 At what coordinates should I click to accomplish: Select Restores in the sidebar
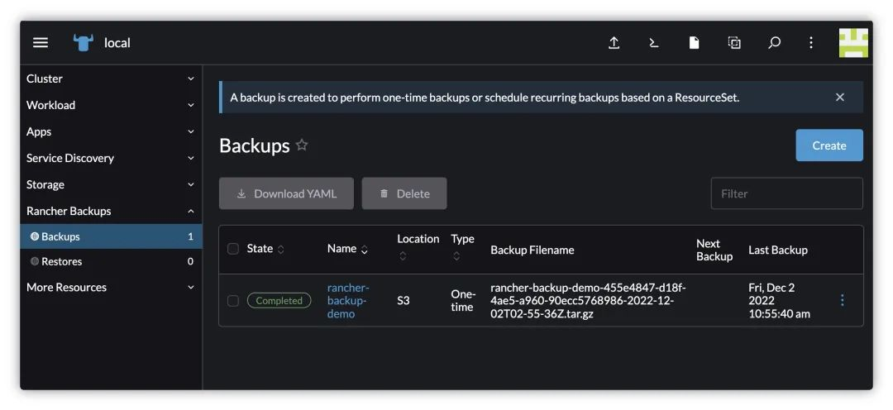point(111,261)
